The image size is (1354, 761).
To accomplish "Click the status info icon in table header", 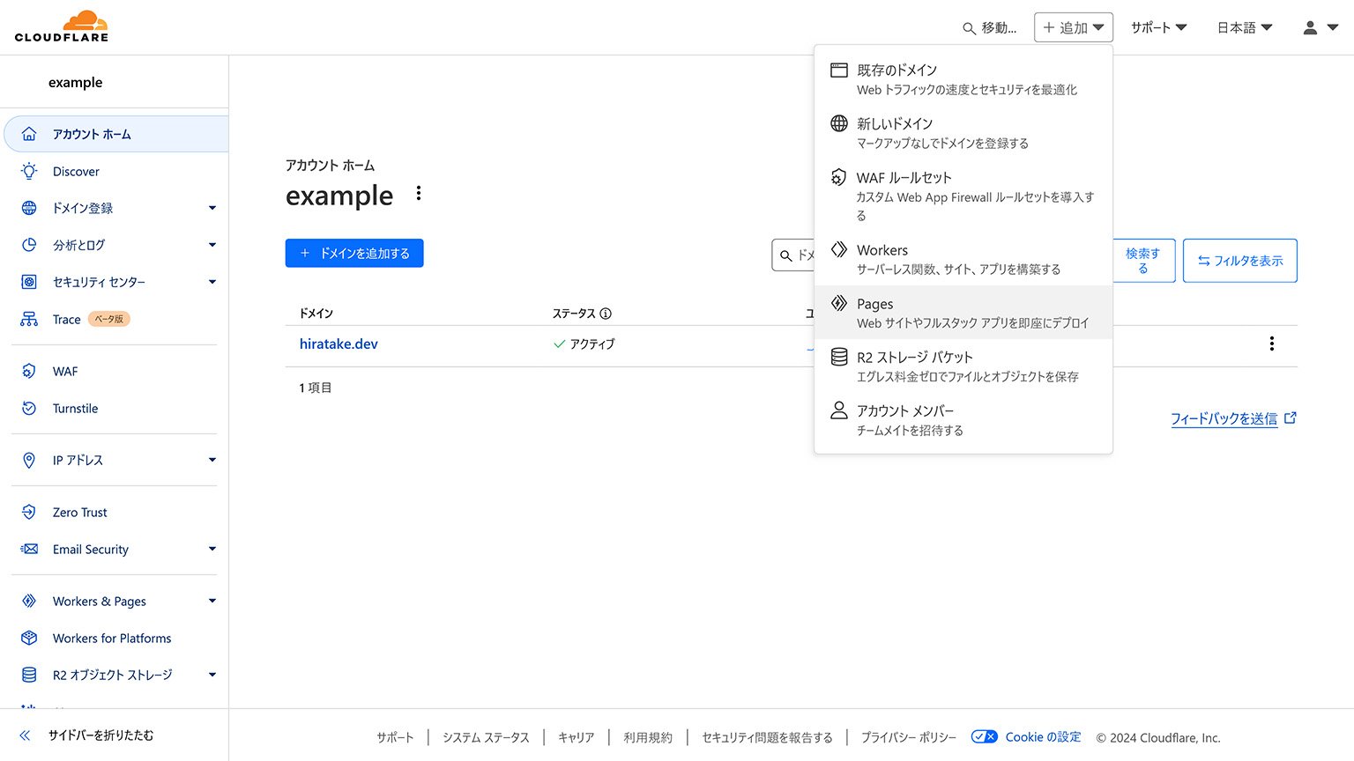I will click(606, 314).
